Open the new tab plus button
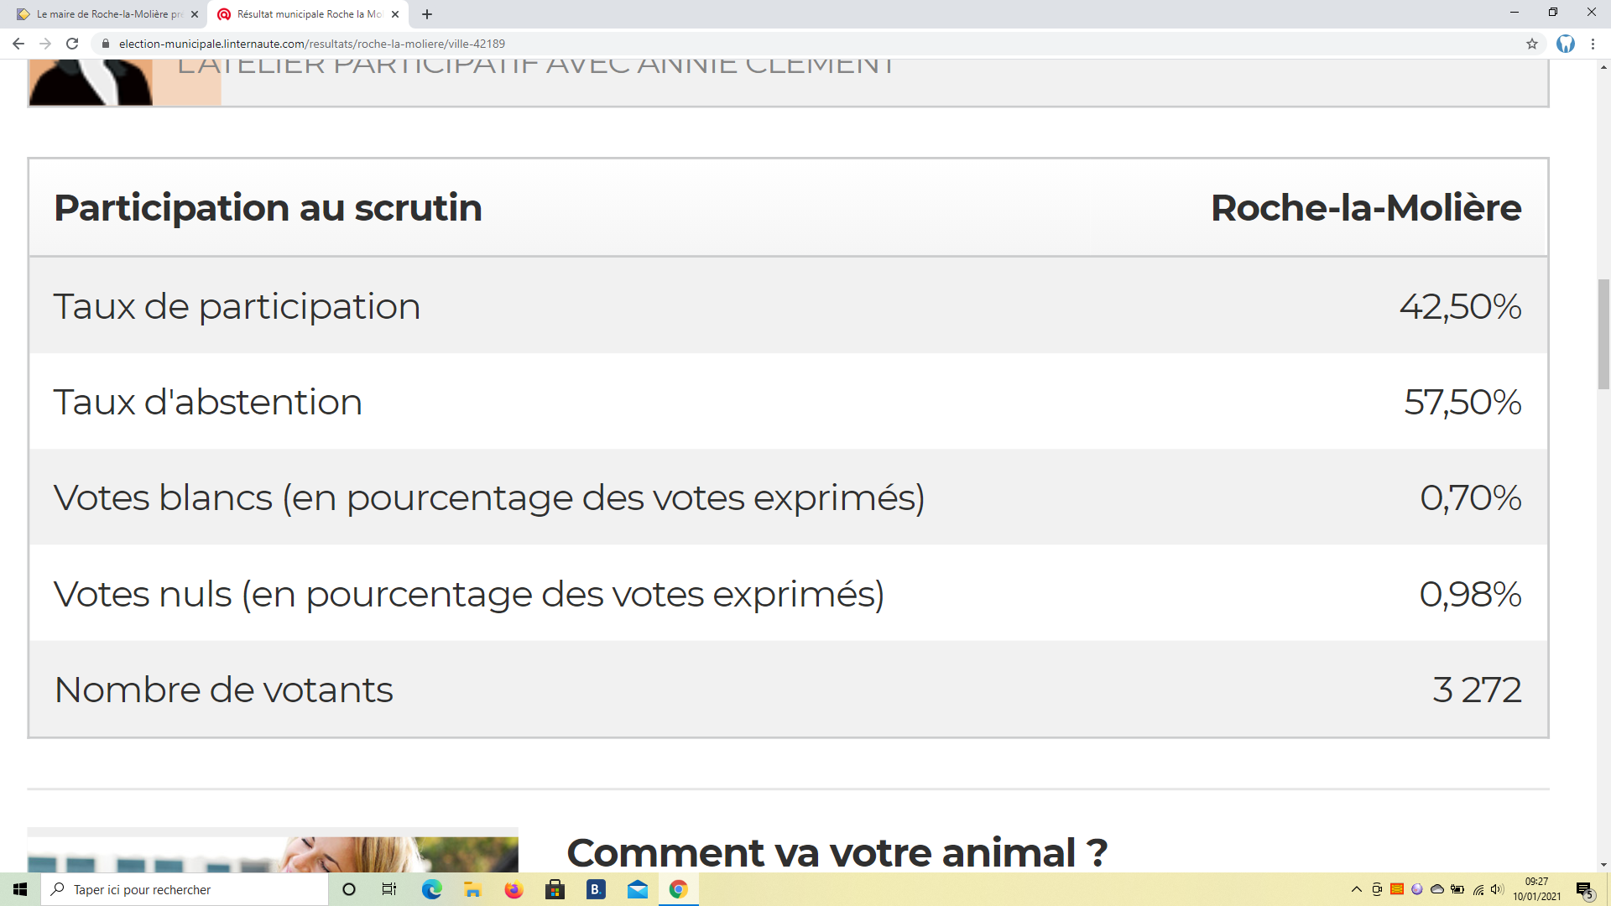 (x=427, y=14)
